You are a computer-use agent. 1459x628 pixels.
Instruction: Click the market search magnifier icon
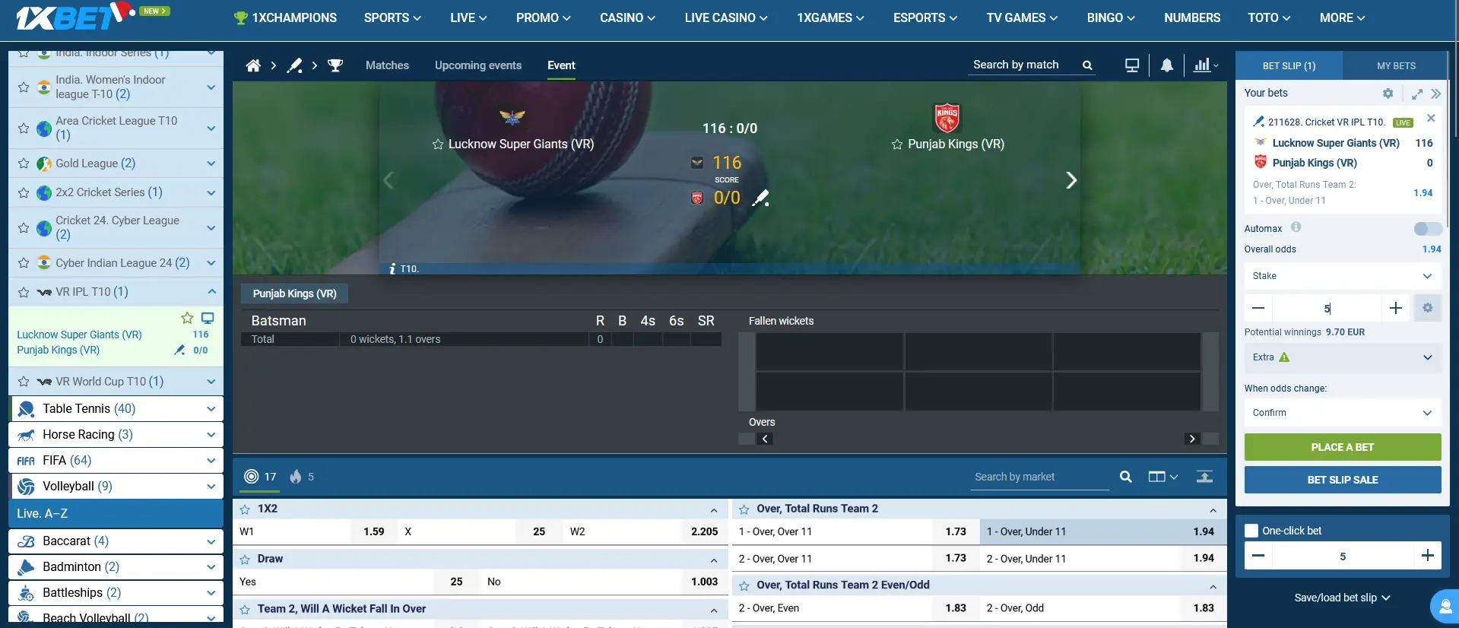tap(1126, 477)
